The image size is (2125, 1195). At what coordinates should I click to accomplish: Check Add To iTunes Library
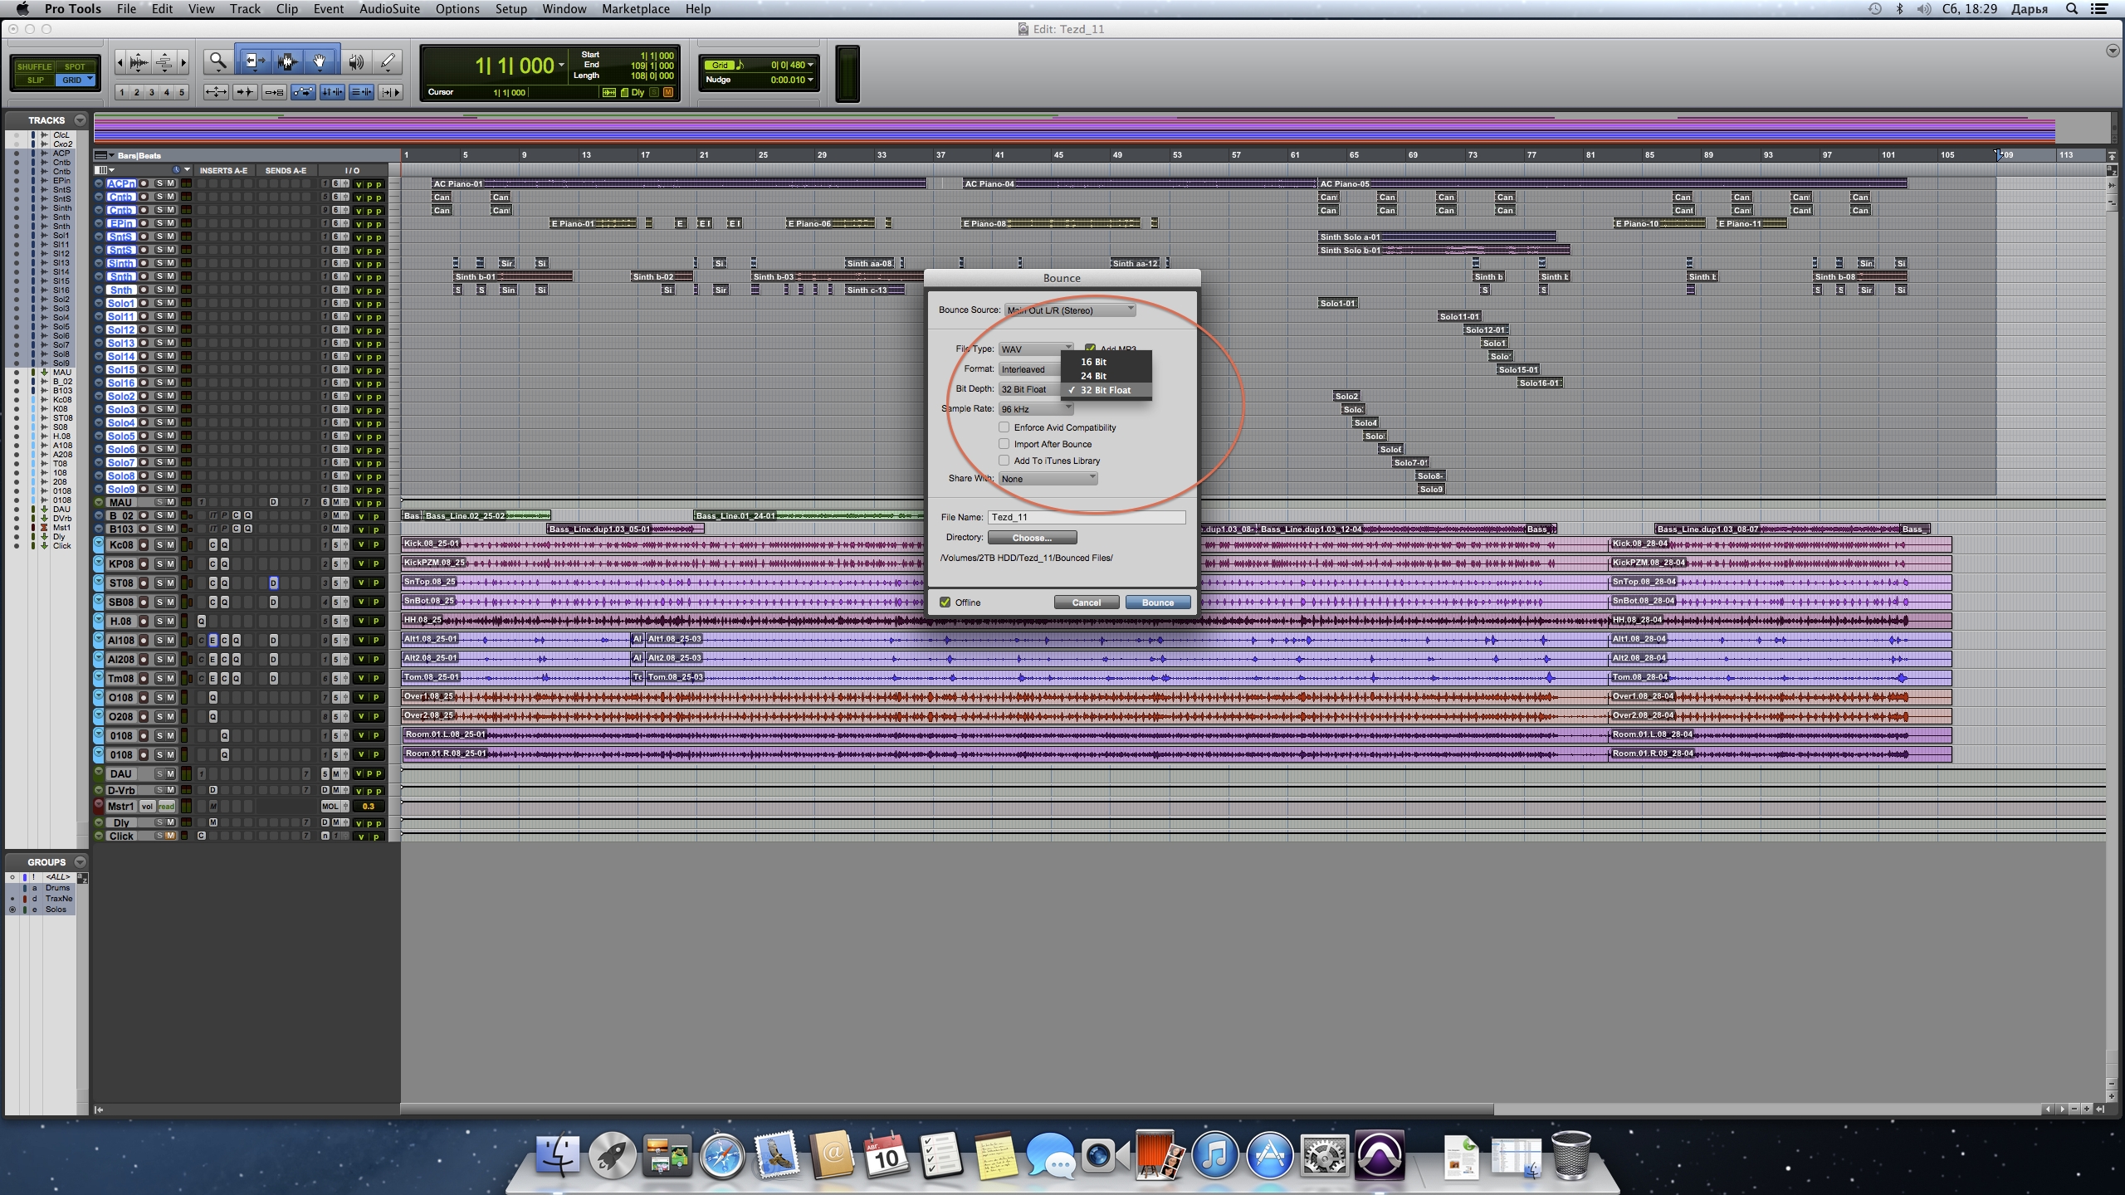(x=1004, y=461)
